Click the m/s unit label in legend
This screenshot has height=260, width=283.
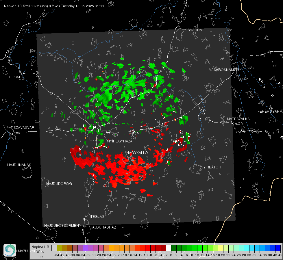(x=40, y=256)
